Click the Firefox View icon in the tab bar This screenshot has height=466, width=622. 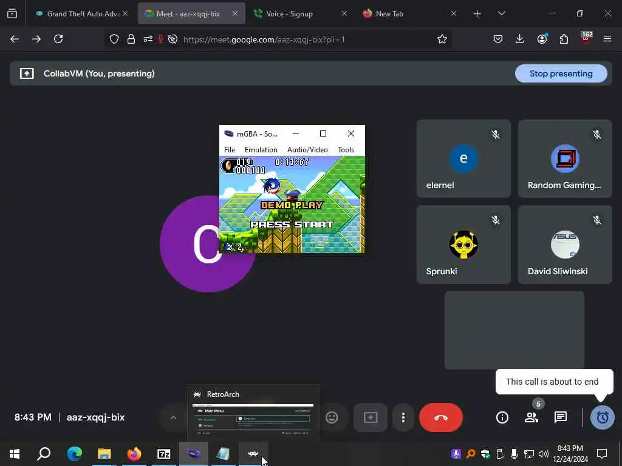(12, 14)
